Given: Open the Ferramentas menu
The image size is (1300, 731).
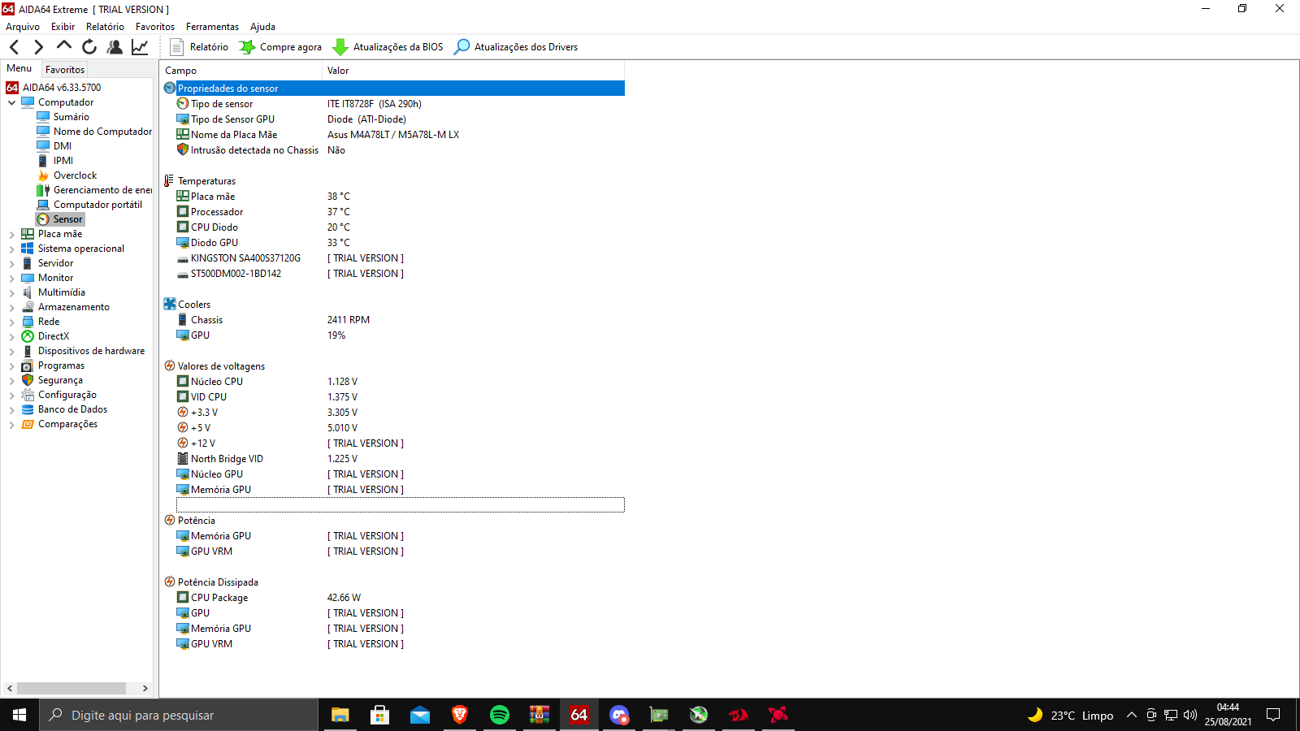Looking at the screenshot, I should pyautogui.click(x=212, y=27).
